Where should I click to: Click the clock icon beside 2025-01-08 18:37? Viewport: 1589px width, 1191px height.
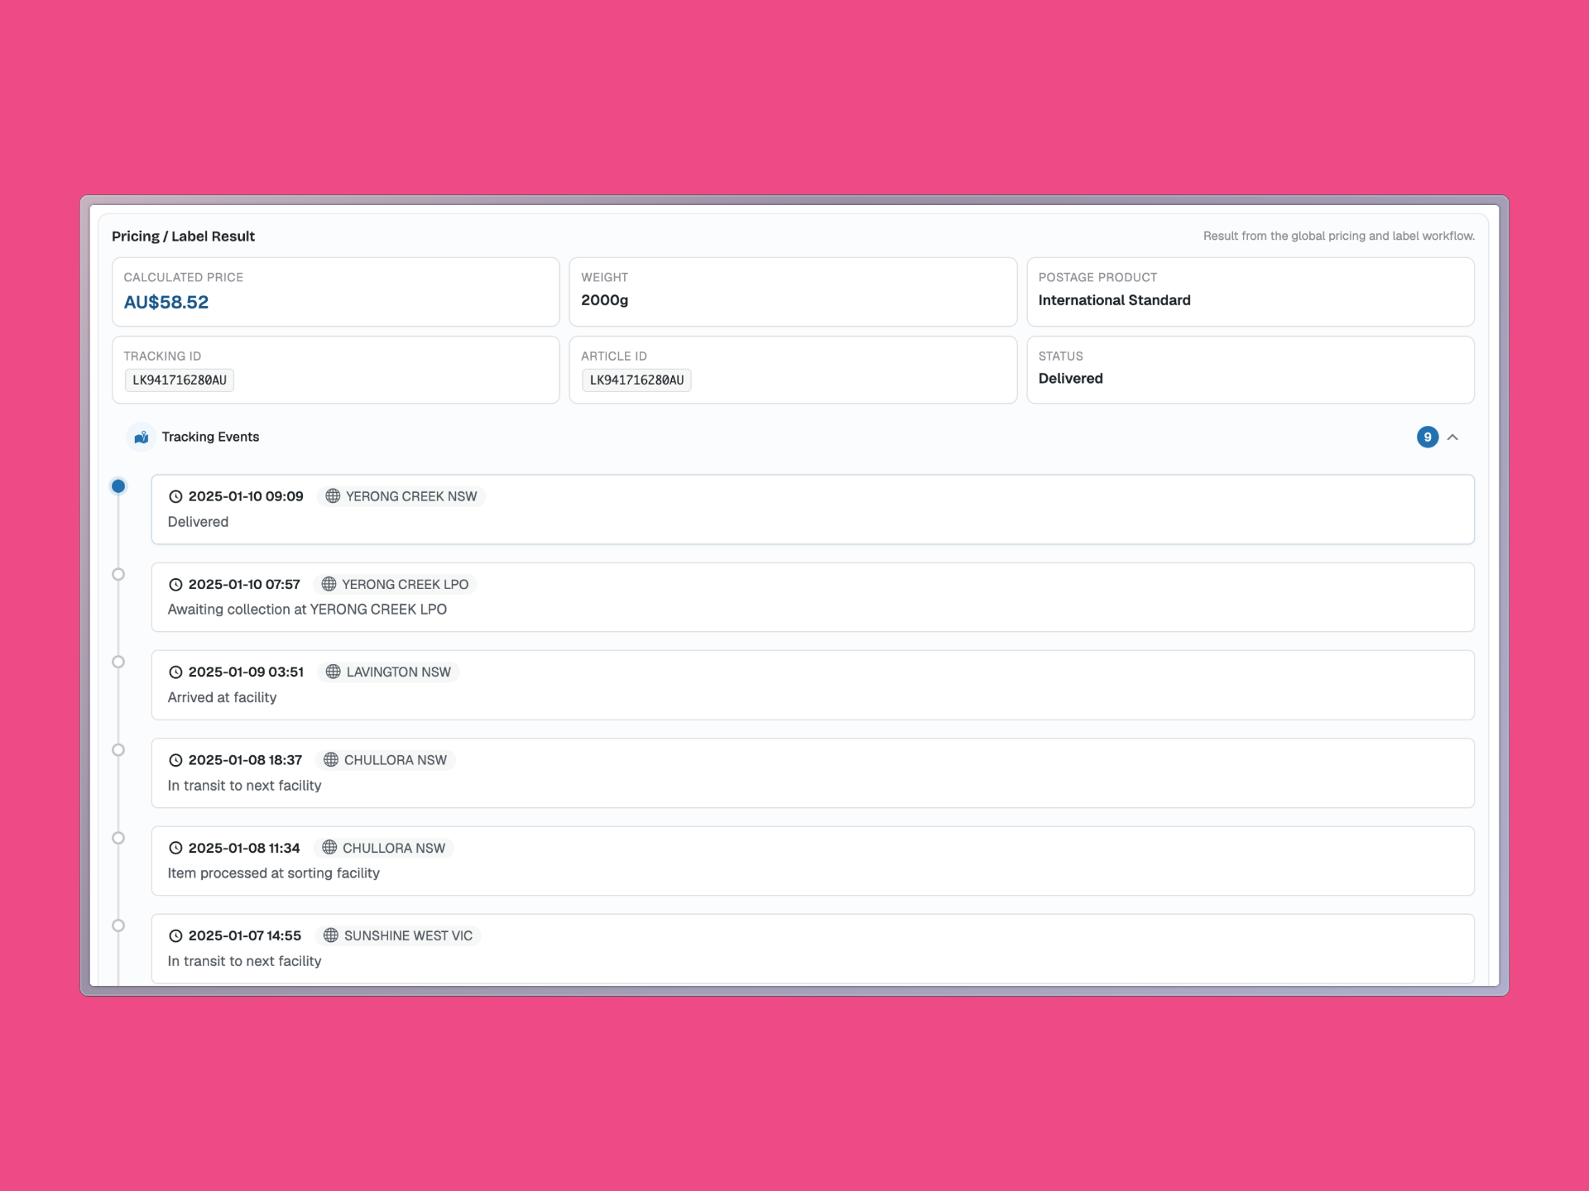pos(175,760)
